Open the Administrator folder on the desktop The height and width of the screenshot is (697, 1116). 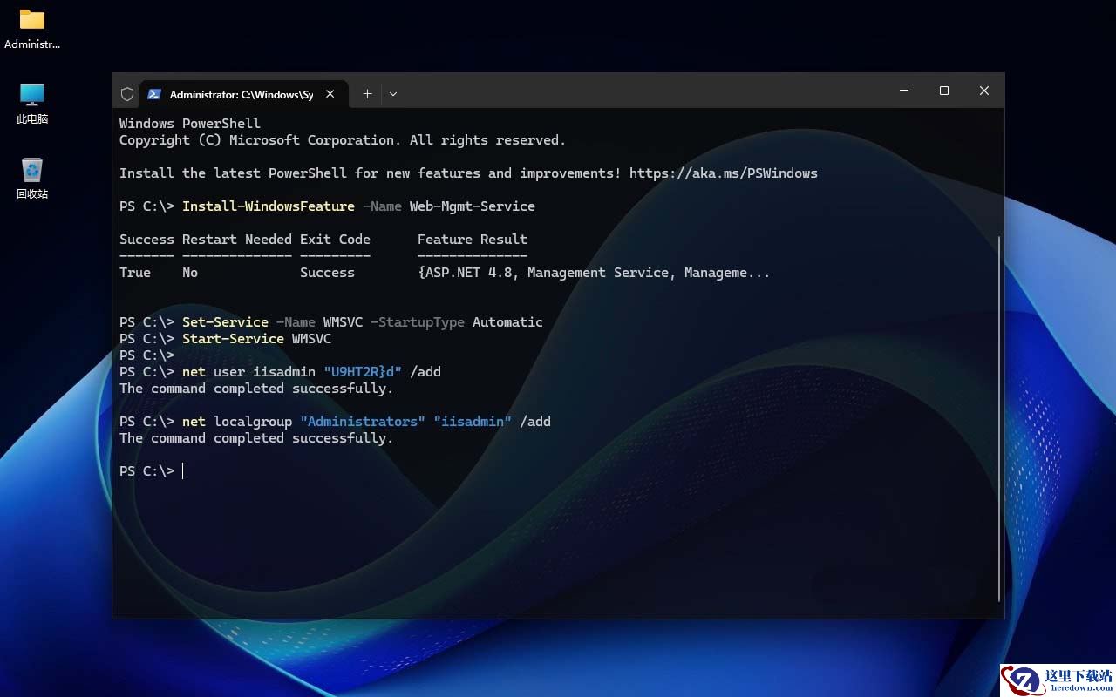coord(32,29)
